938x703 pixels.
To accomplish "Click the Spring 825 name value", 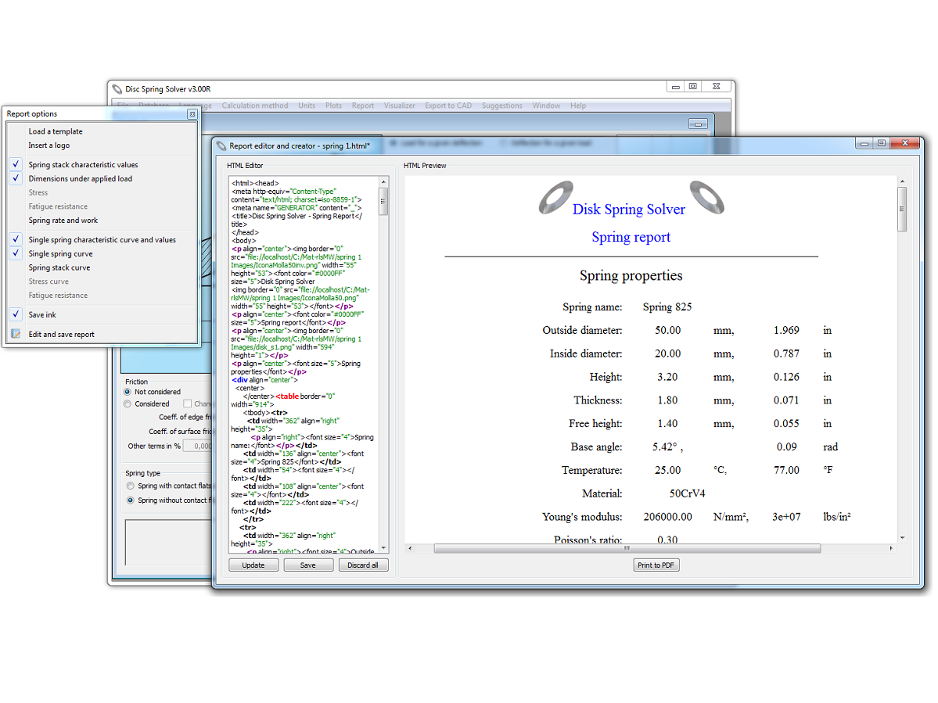I will (x=667, y=307).
